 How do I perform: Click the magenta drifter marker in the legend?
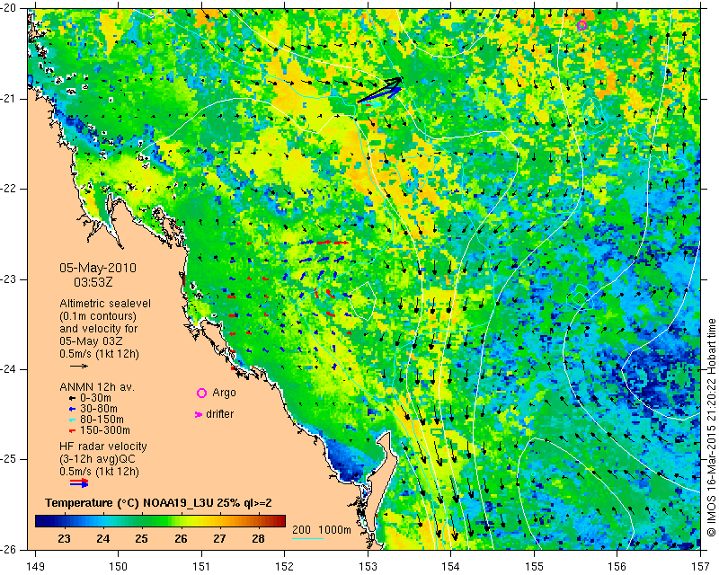(199, 414)
